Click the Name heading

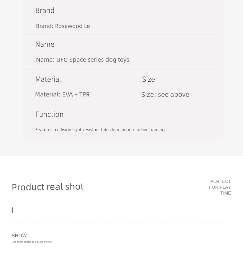tap(45, 44)
